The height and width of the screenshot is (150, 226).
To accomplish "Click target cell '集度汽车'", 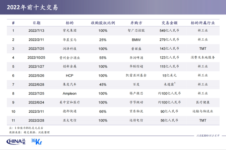I will coord(70,85).
